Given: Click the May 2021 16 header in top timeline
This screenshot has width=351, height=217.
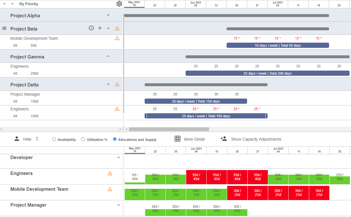Looking at the screenshot, I should (x=134, y=4).
